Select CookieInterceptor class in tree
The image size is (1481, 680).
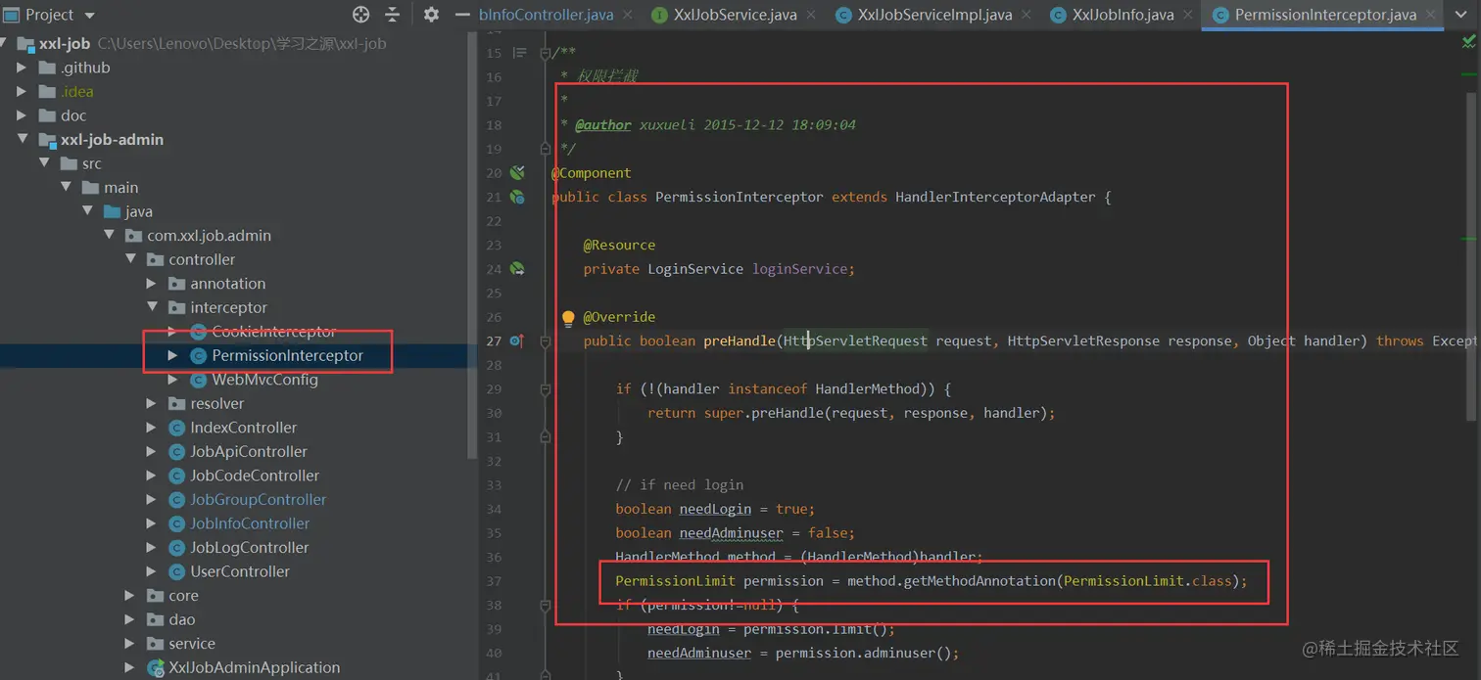274,332
